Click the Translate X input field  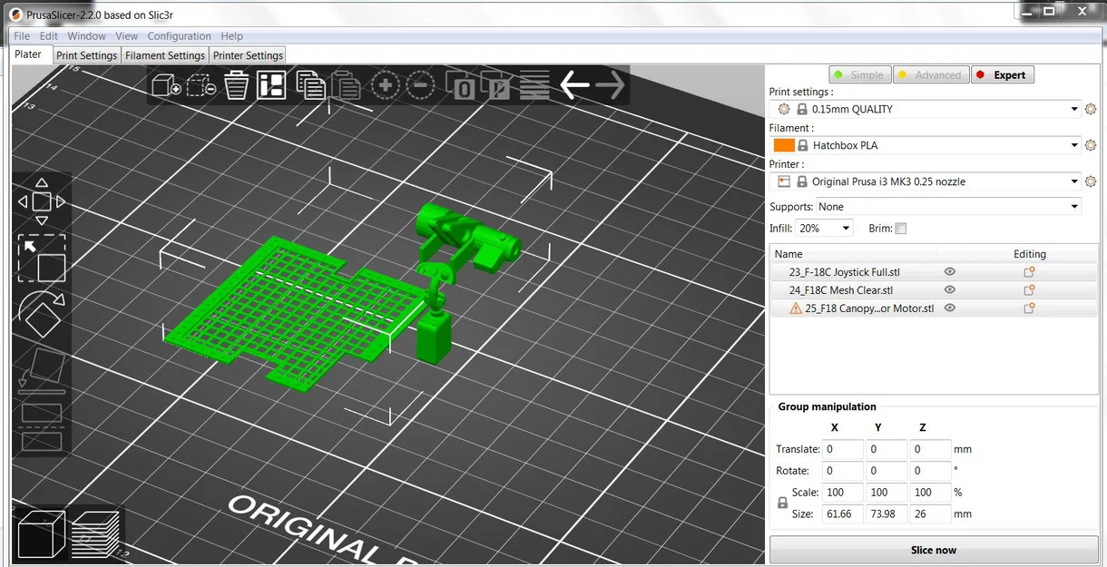tap(843, 449)
